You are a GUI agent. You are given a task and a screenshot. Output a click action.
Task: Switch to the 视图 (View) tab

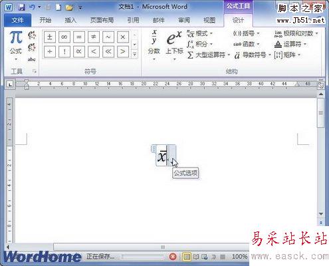tap(209, 21)
